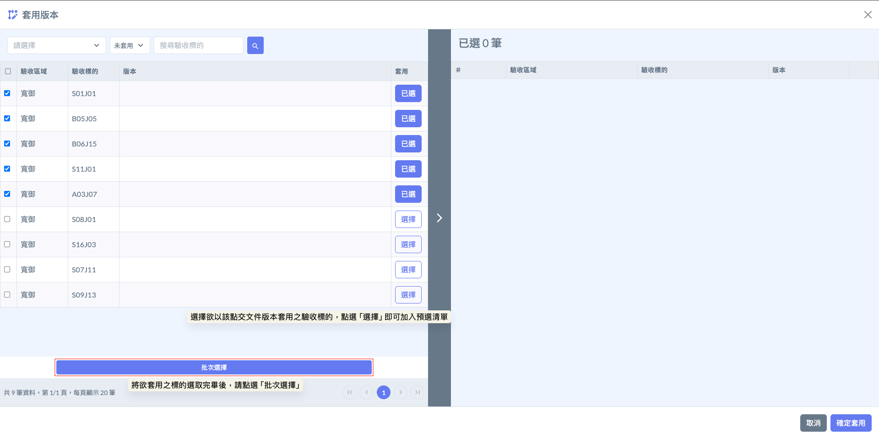Click 寬御 in the S09J13 row
This screenshot has width=879, height=439.
click(28, 295)
